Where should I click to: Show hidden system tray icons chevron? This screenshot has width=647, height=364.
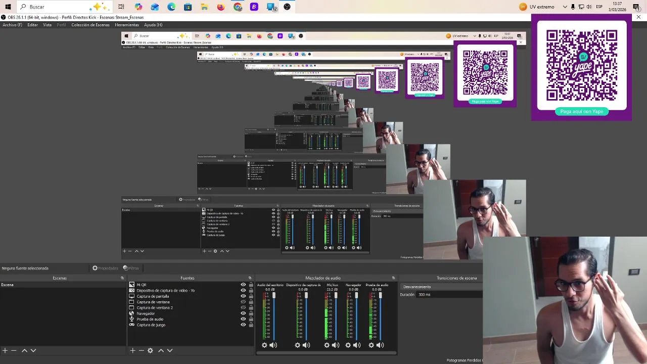pyautogui.click(x=564, y=7)
